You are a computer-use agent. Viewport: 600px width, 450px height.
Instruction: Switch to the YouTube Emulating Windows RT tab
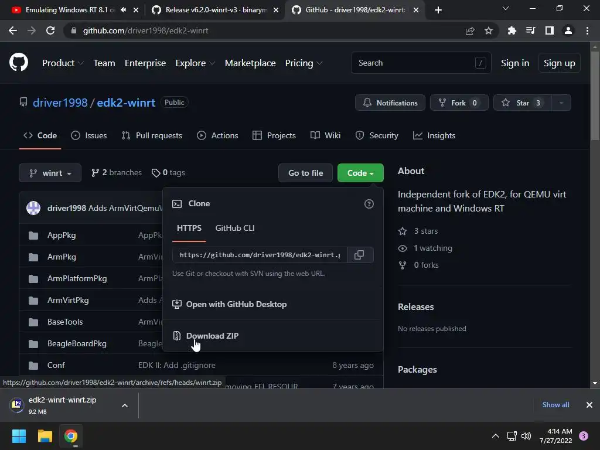point(70,10)
